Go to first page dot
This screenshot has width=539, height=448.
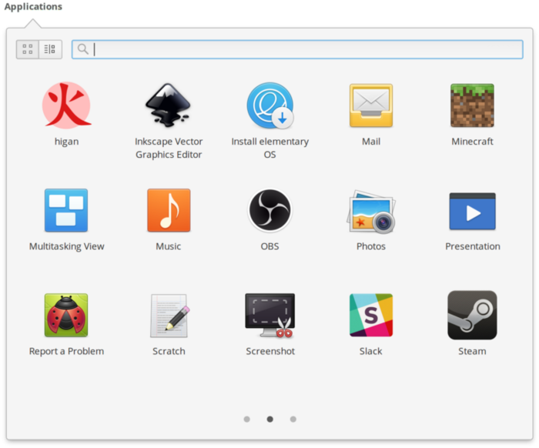click(247, 420)
